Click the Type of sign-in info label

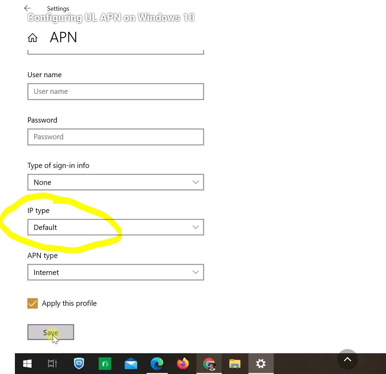click(x=58, y=166)
